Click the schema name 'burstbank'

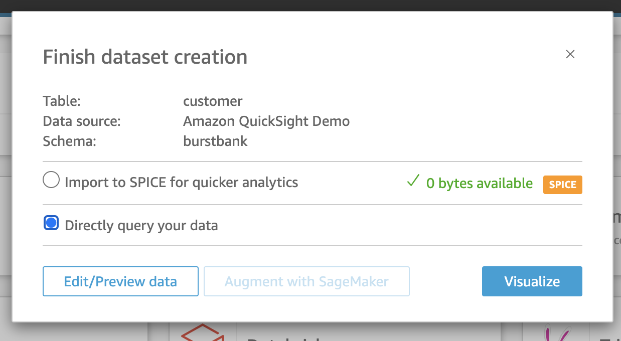pos(215,141)
